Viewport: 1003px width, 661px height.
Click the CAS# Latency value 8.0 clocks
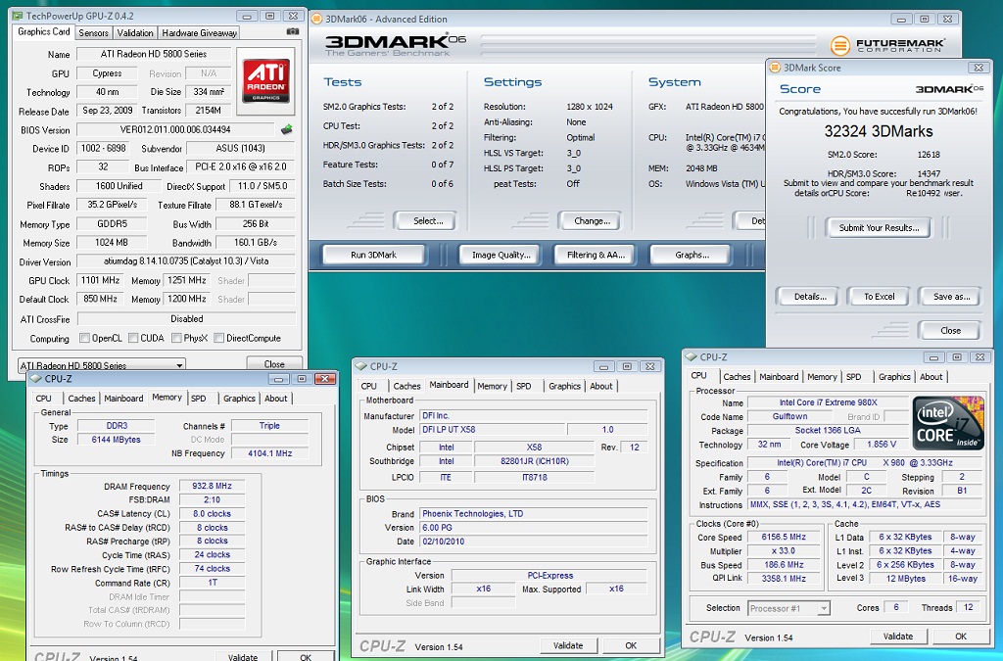[212, 513]
